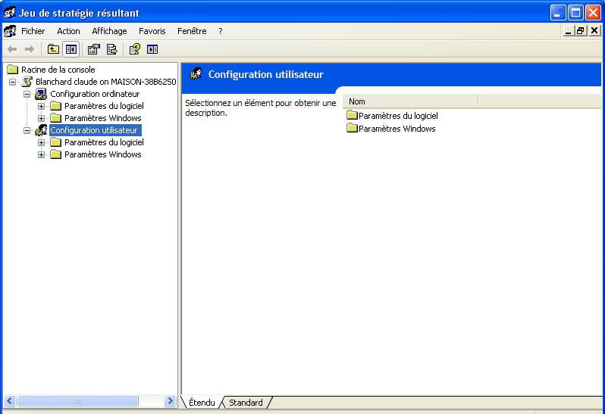Open the Favoris menu
605x414 pixels.
[152, 31]
